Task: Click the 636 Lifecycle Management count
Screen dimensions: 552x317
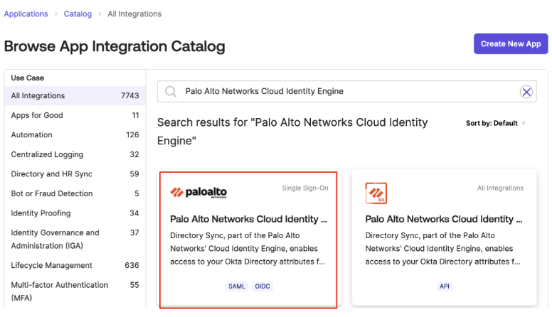Action: point(132,265)
